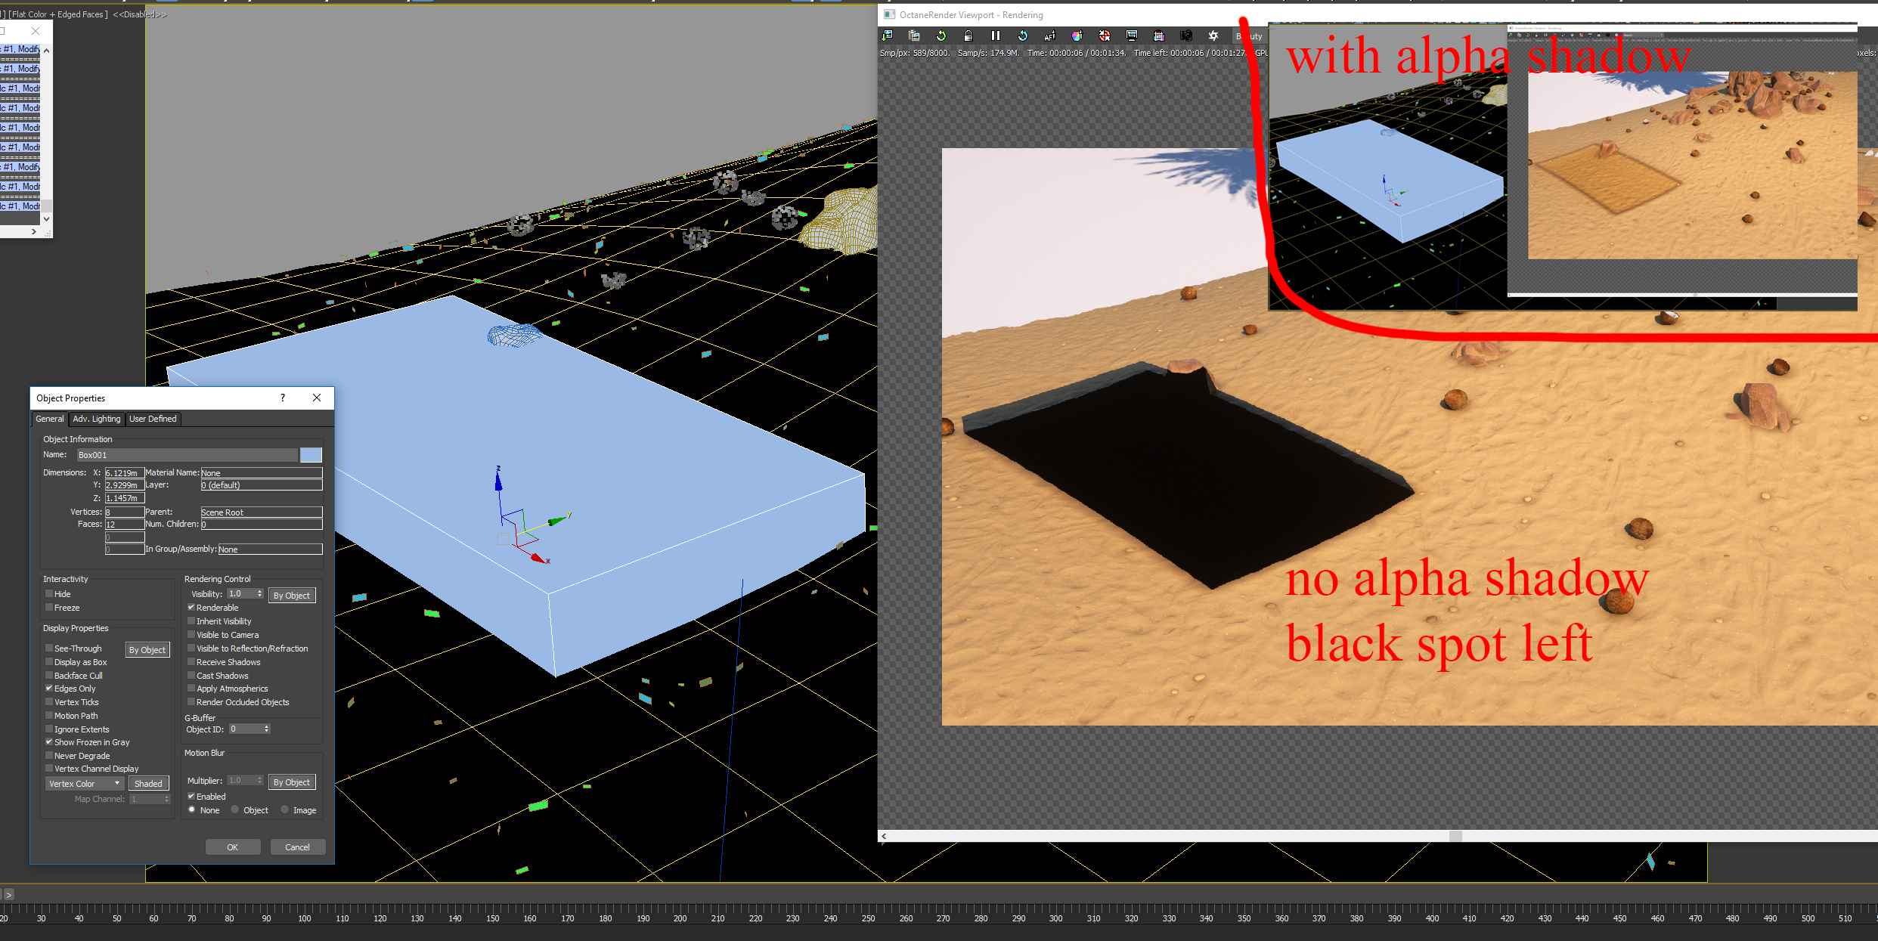Screen dimensions: 1878x941
Task: Enable the Cast Shadows checkbox
Action: point(192,676)
